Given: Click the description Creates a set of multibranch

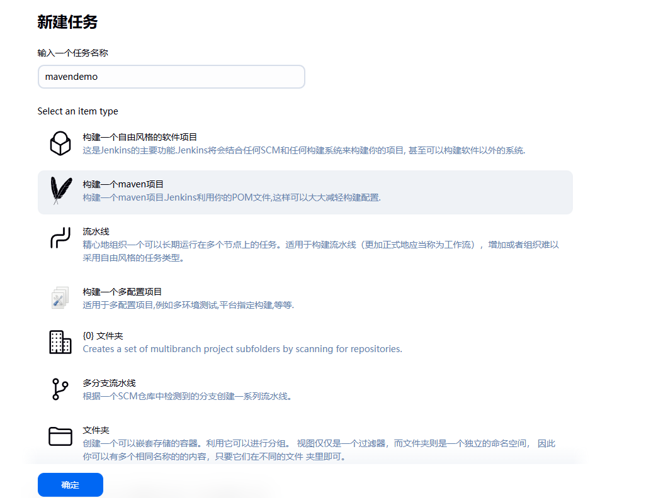Looking at the screenshot, I should (242, 349).
